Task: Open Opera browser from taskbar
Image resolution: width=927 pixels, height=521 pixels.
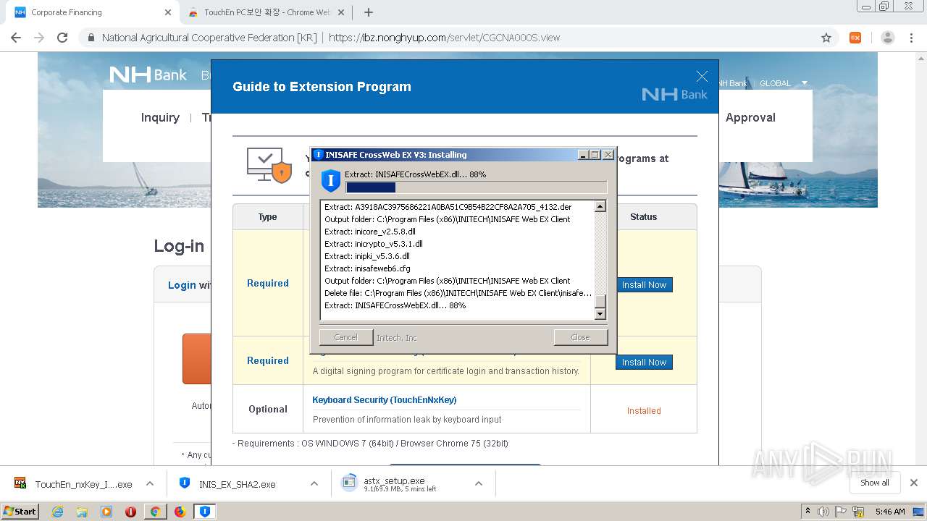Action: tap(130, 512)
